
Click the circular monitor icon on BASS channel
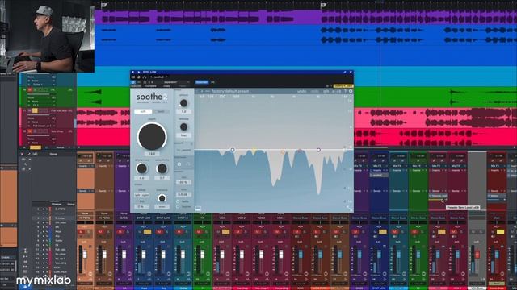point(129,274)
